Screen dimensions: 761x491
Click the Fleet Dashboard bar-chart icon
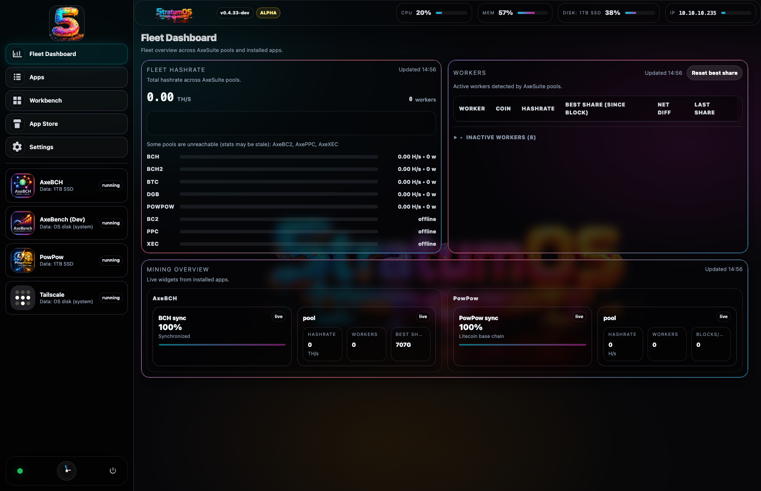coord(17,54)
